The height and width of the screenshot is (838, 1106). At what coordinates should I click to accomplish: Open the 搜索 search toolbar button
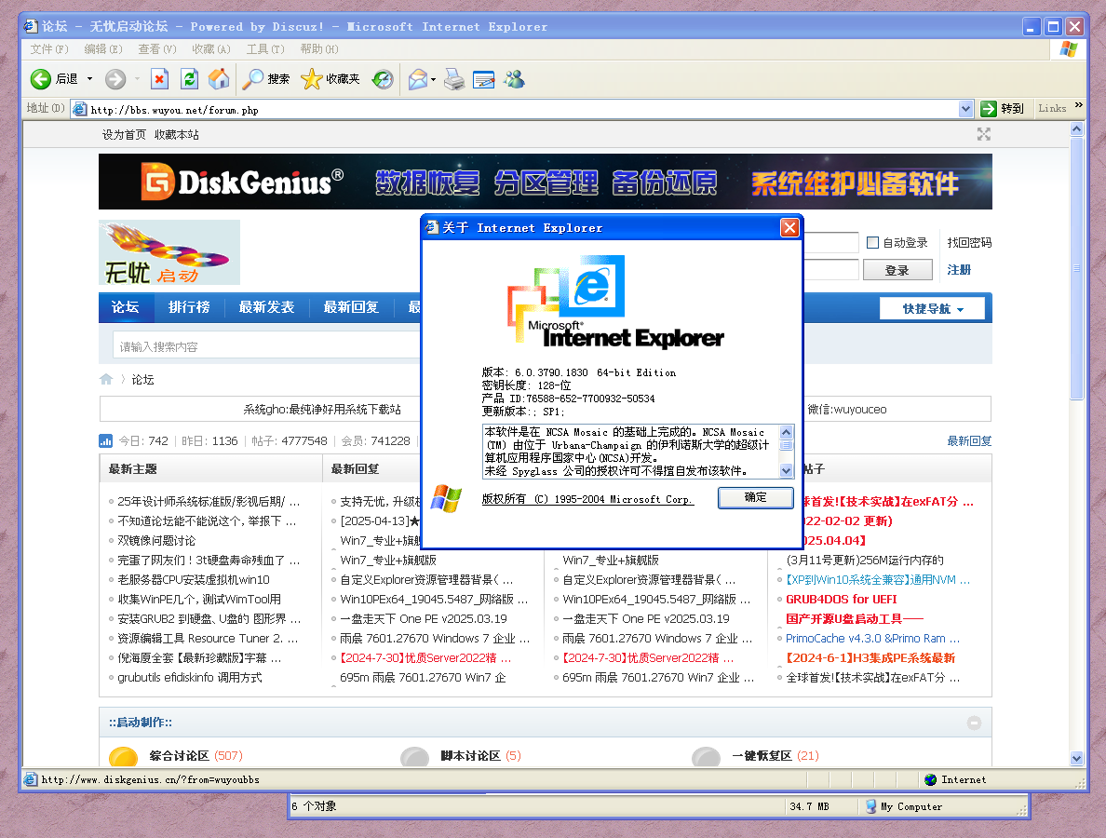266,79
